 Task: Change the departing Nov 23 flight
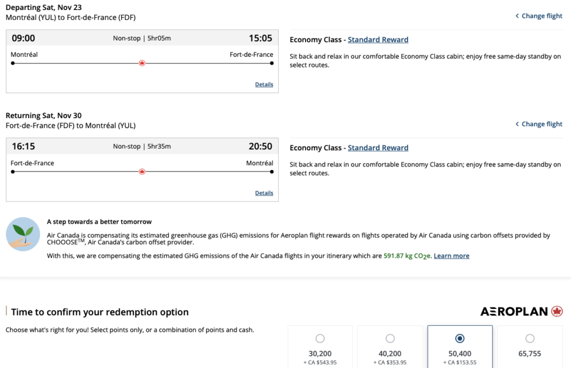coord(539,16)
